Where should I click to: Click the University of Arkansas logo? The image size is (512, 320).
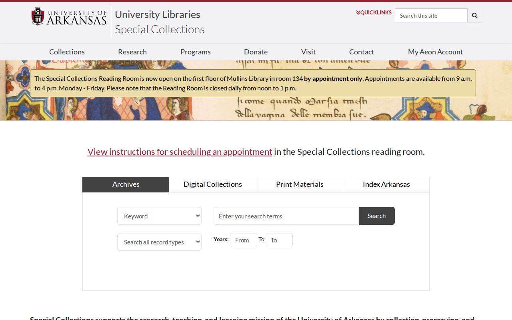pos(69,17)
